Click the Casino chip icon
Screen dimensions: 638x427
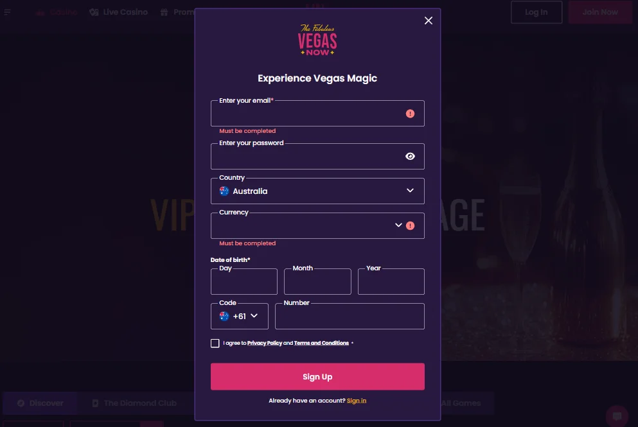coord(39,12)
